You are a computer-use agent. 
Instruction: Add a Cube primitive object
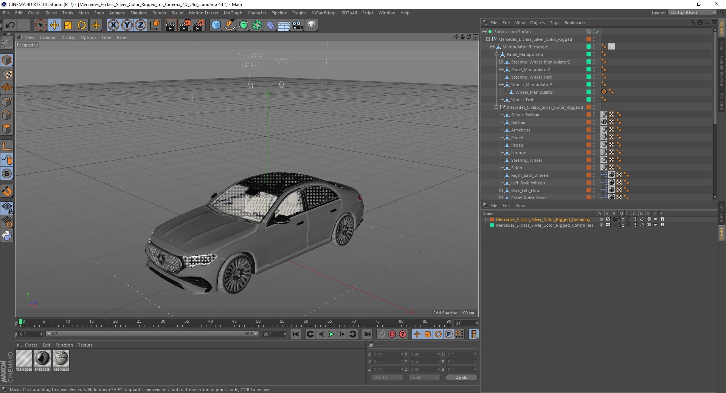click(x=216, y=25)
